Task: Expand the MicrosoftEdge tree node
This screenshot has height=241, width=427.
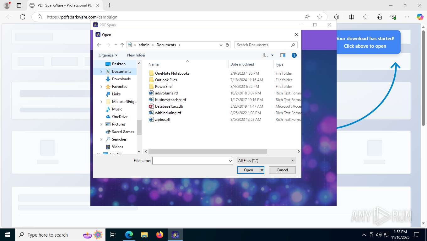Action: point(101,102)
